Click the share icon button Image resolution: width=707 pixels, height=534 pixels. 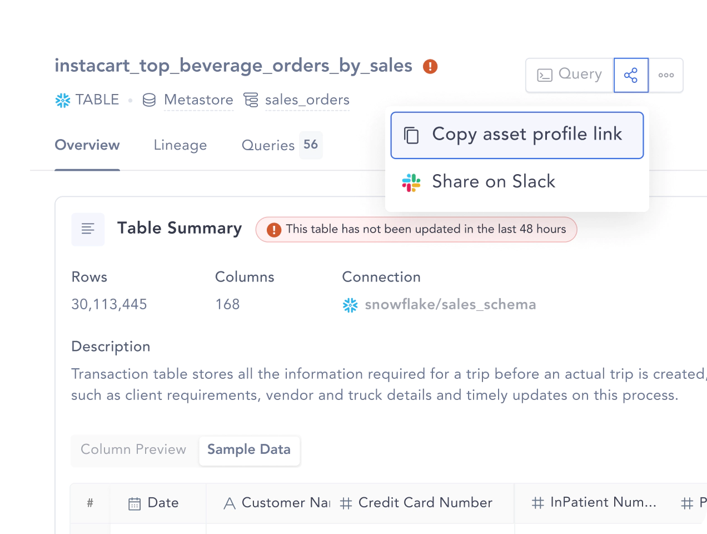[631, 75]
